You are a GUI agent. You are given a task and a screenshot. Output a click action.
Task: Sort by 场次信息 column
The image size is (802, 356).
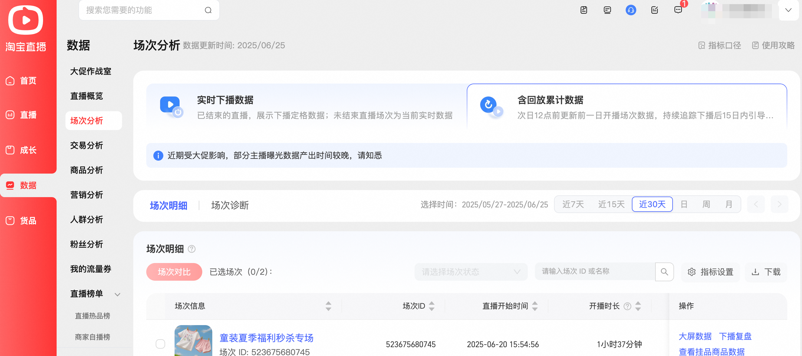tap(328, 306)
